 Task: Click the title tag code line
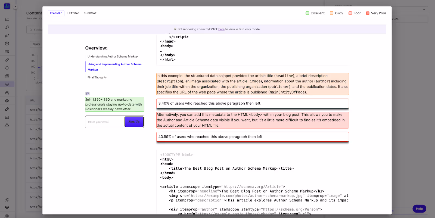coord(231,169)
